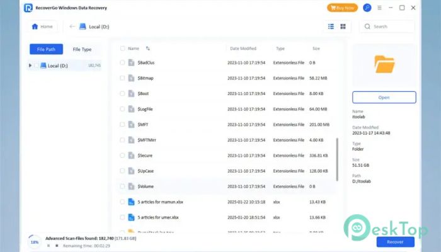Image resolution: width=441 pixels, height=252 pixels.
Task: Select the File Path tab
Action: pos(47,49)
